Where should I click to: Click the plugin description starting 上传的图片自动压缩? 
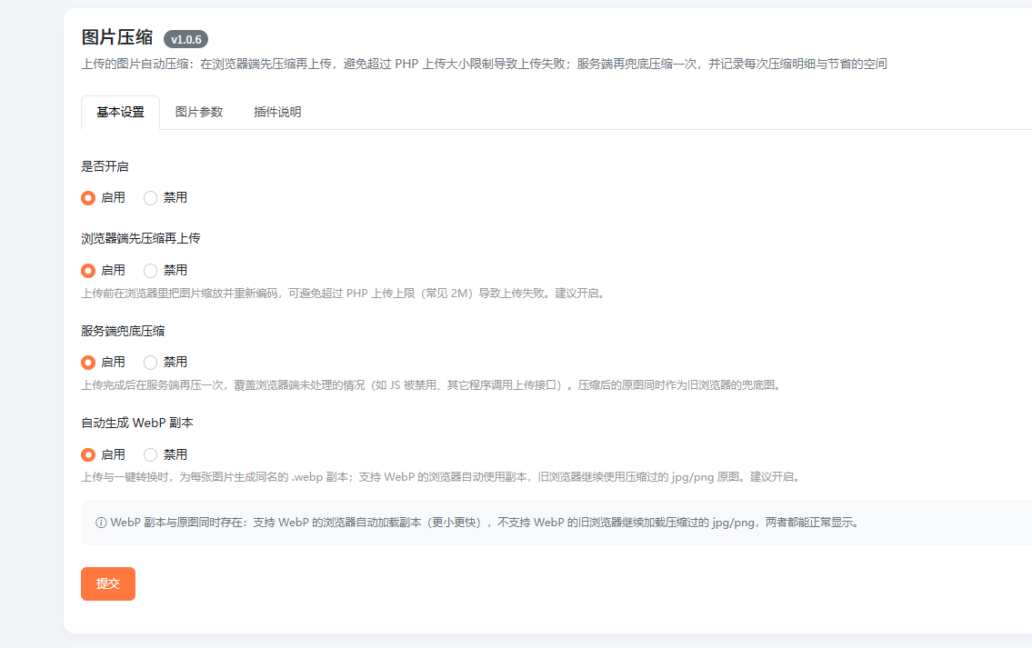[485, 64]
